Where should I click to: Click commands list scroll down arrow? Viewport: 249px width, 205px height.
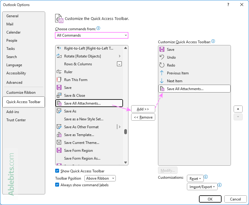(125, 162)
